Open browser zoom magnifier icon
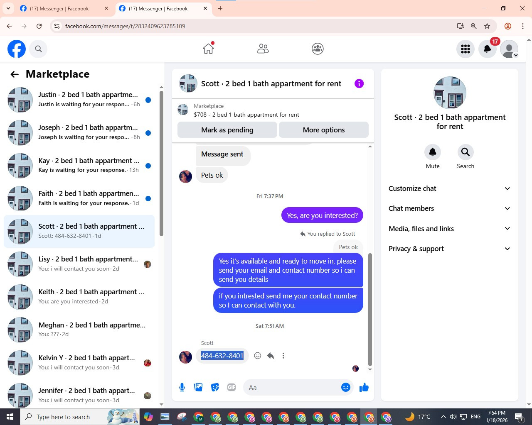Viewport: 532px width, 425px height. [x=474, y=26]
